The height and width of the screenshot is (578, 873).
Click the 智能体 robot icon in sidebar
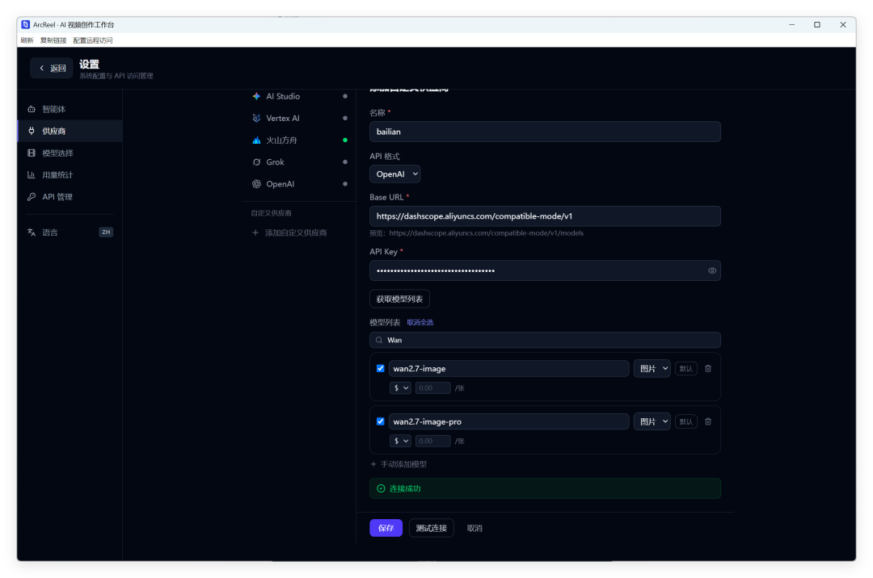32,109
